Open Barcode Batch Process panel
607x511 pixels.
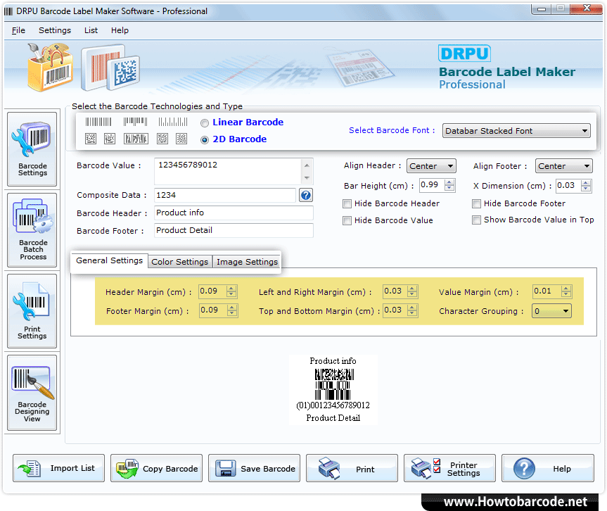click(x=32, y=230)
